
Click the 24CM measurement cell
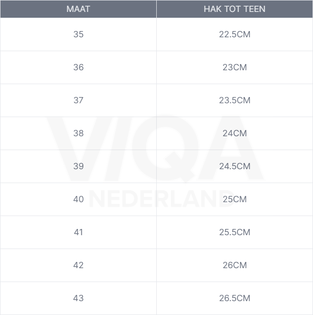coord(235,133)
